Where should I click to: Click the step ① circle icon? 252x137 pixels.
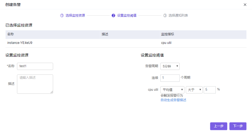62,16
